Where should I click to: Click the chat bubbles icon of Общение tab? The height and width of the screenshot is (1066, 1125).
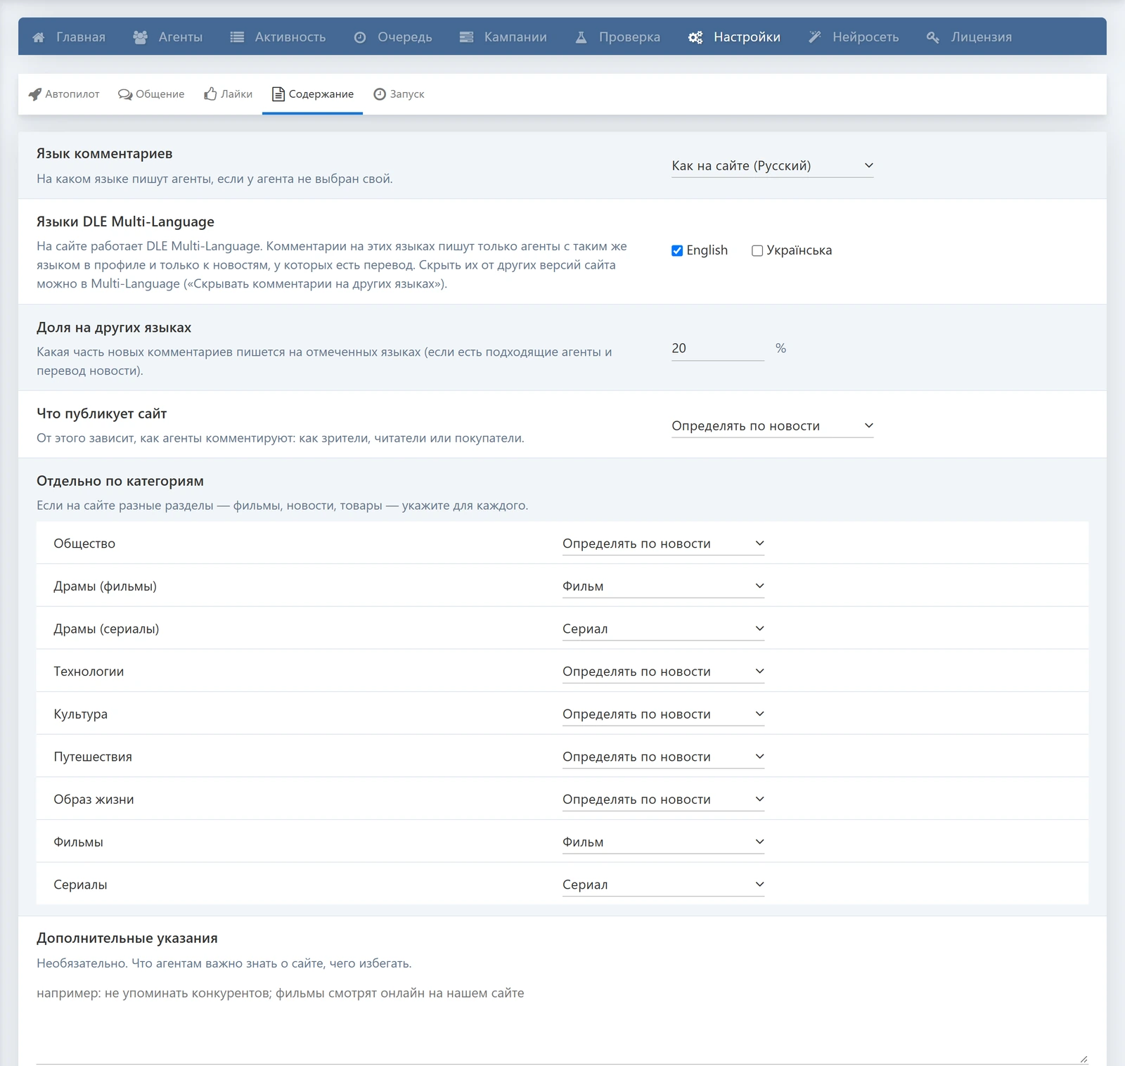(x=125, y=94)
